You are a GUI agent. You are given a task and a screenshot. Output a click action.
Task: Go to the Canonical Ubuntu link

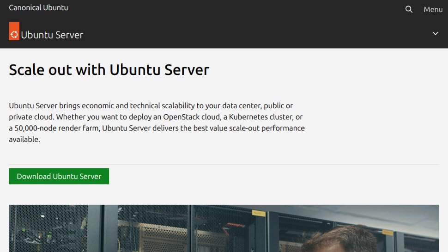pos(38,8)
